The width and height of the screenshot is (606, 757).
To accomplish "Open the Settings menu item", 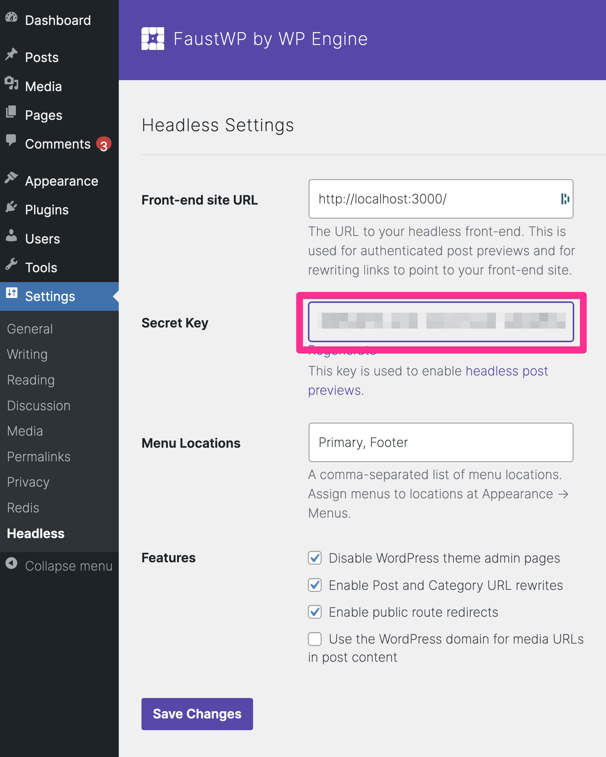I will pos(59,296).
